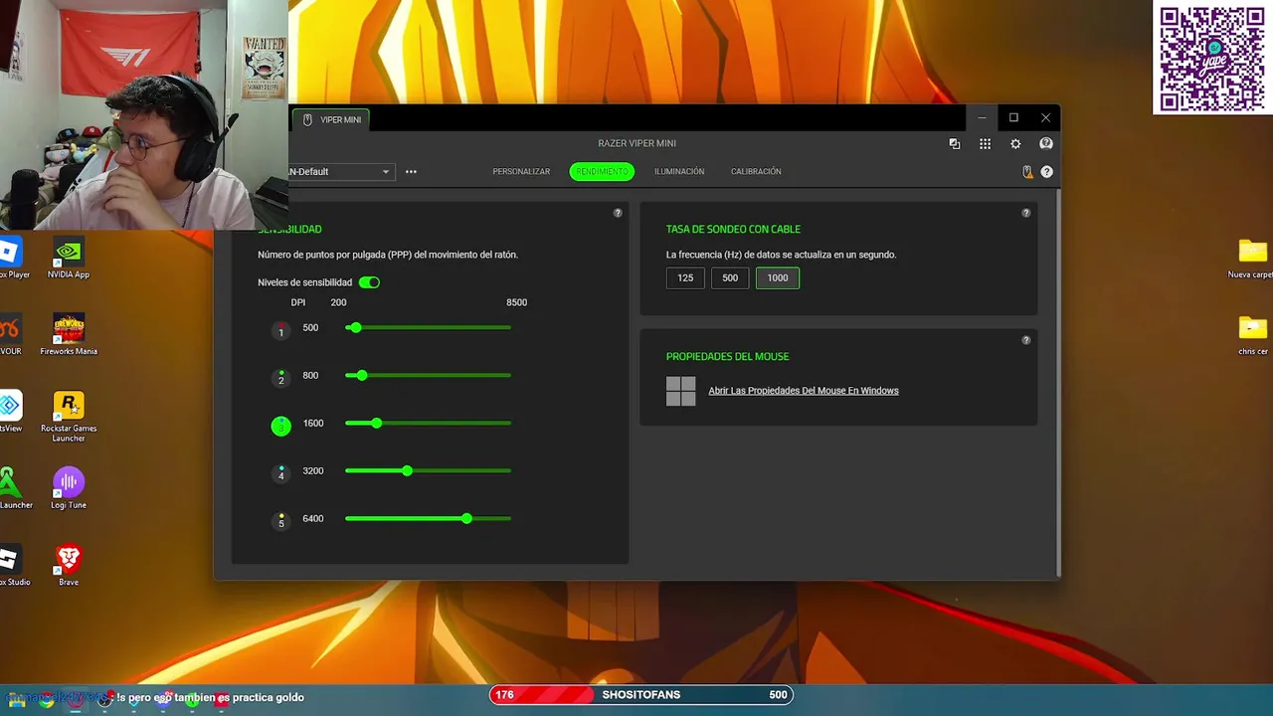Set polling rate to 500 Hz
The image size is (1273, 716).
click(730, 278)
